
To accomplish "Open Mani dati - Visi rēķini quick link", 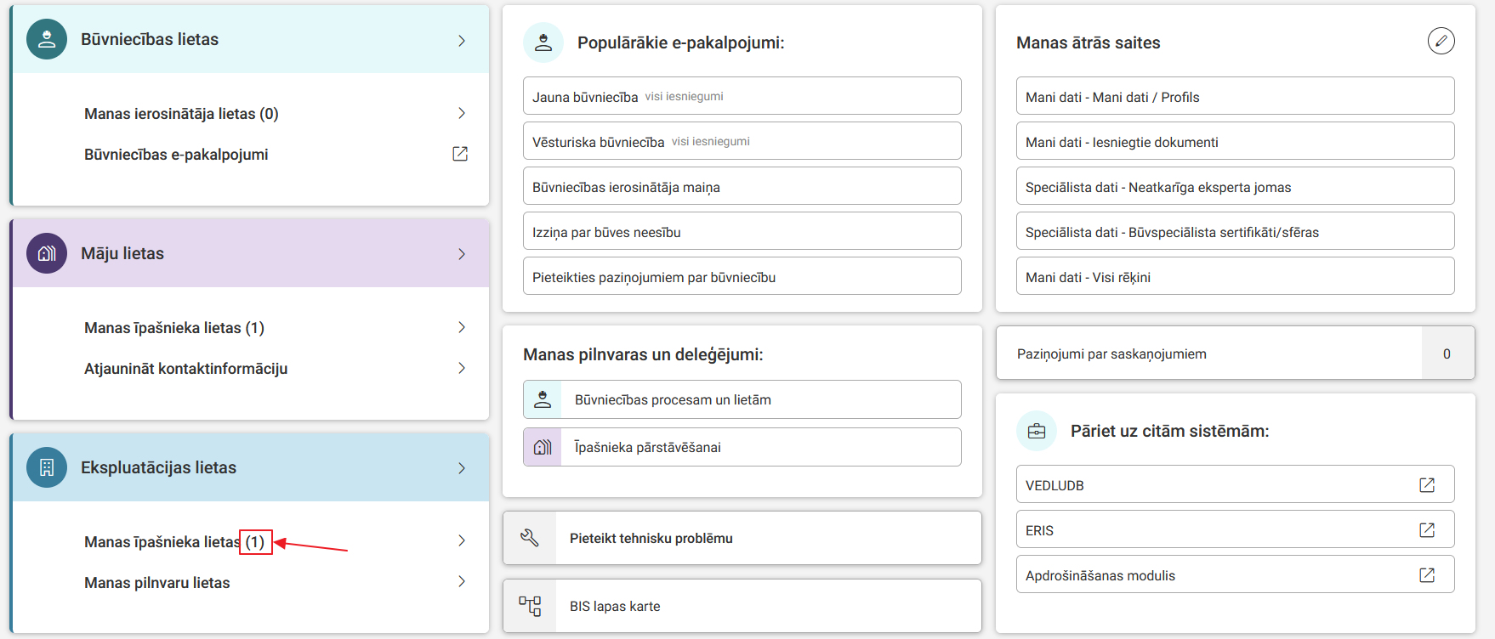I will 1088,277.
